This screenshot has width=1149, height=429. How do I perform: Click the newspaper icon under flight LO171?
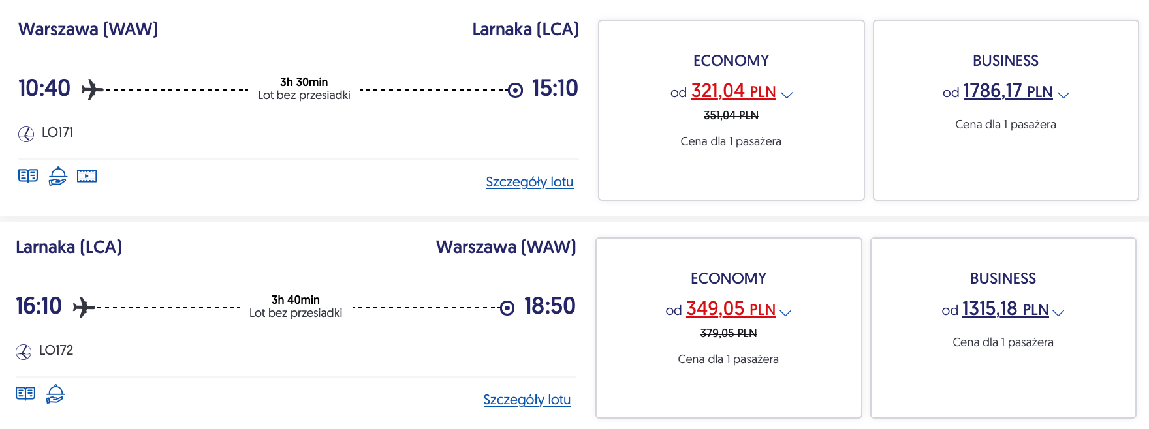point(28,176)
